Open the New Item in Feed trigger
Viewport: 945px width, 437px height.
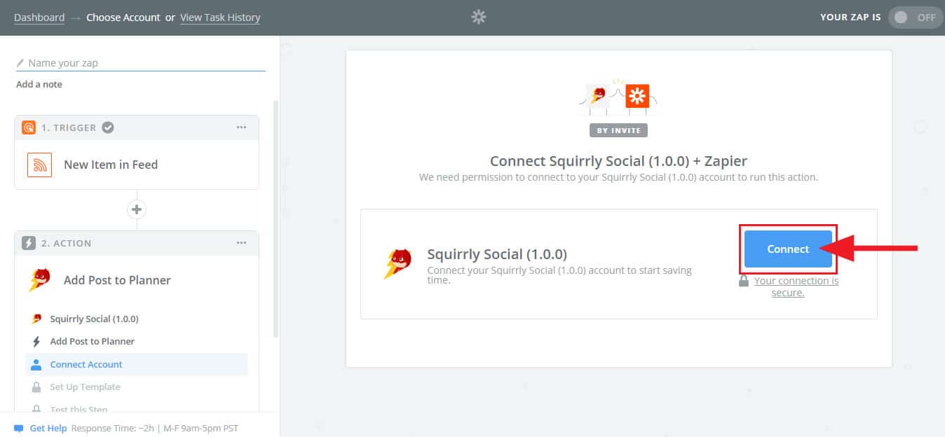[137, 165]
